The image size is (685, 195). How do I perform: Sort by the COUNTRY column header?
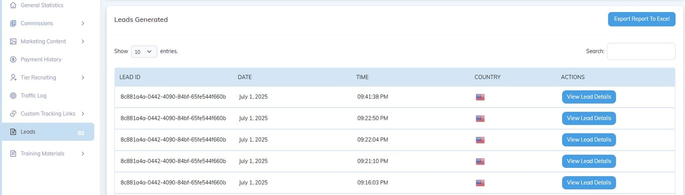pos(487,77)
